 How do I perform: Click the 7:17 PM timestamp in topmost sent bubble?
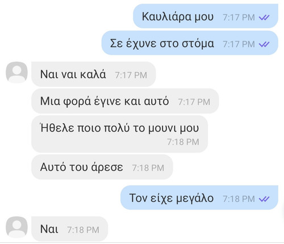click(x=239, y=18)
